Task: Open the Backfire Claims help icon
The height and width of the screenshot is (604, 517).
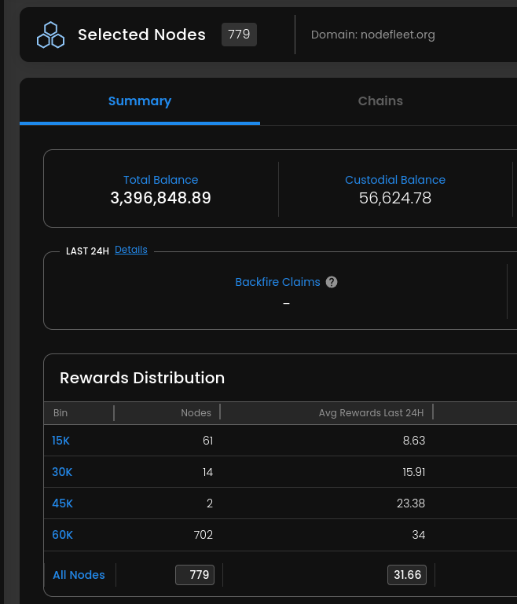Action: pos(332,282)
